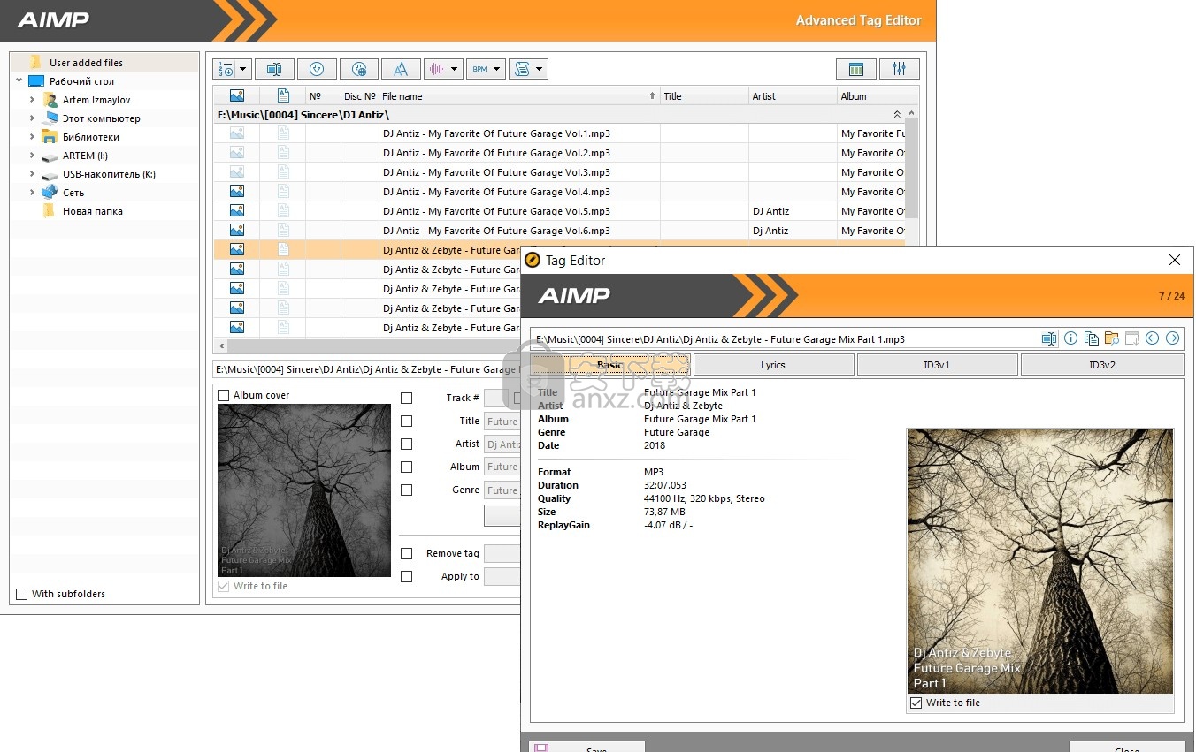
Task: Collapse the Рабочий стол tree node
Action: [x=19, y=80]
